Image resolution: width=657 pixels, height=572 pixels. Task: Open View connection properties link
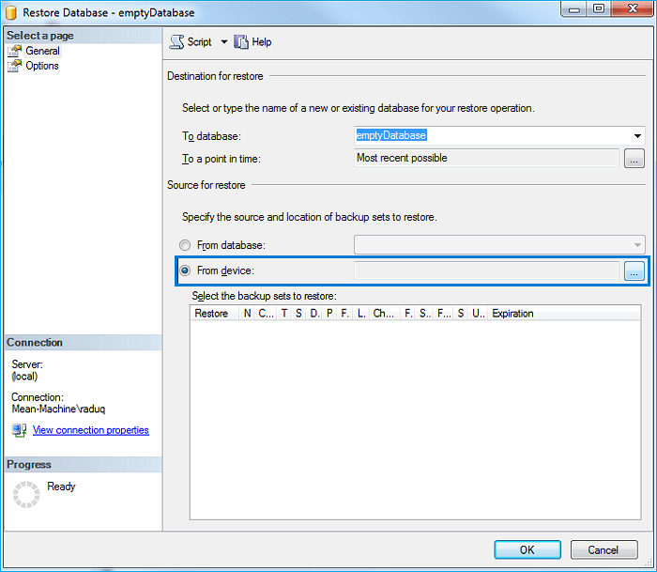pyautogui.click(x=90, y=430)
